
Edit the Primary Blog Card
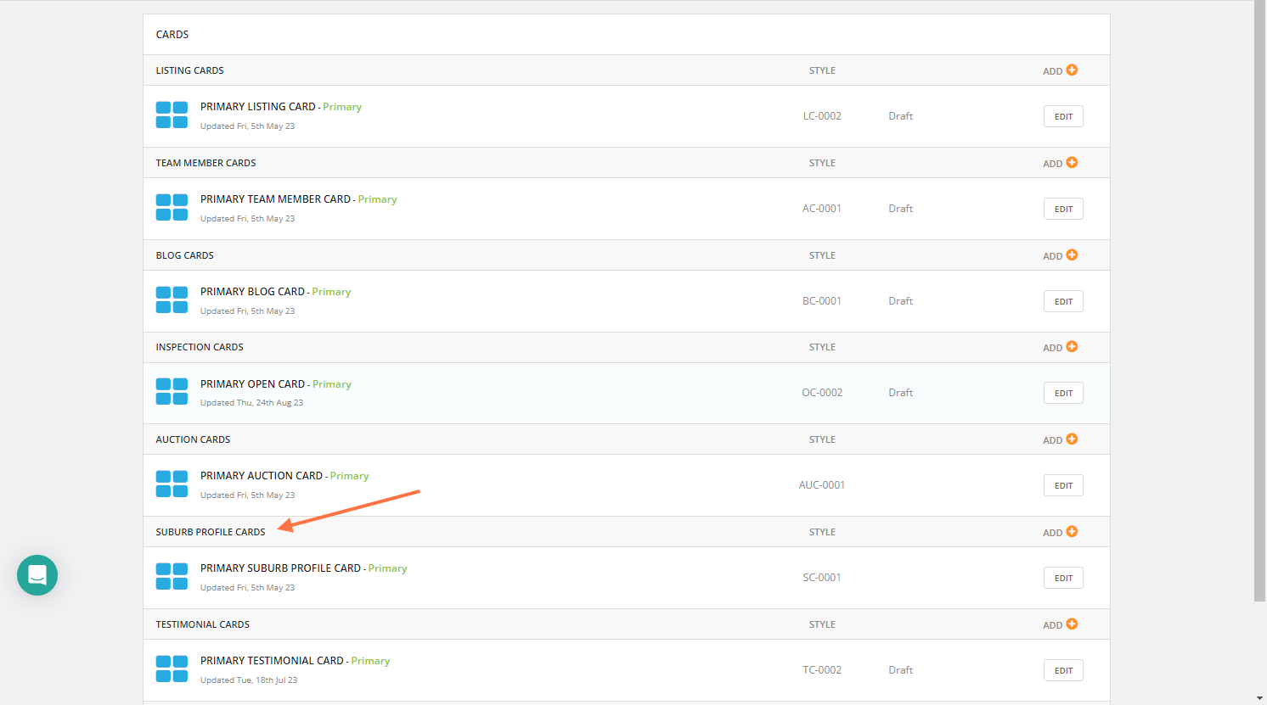[x=1063, y=301]
